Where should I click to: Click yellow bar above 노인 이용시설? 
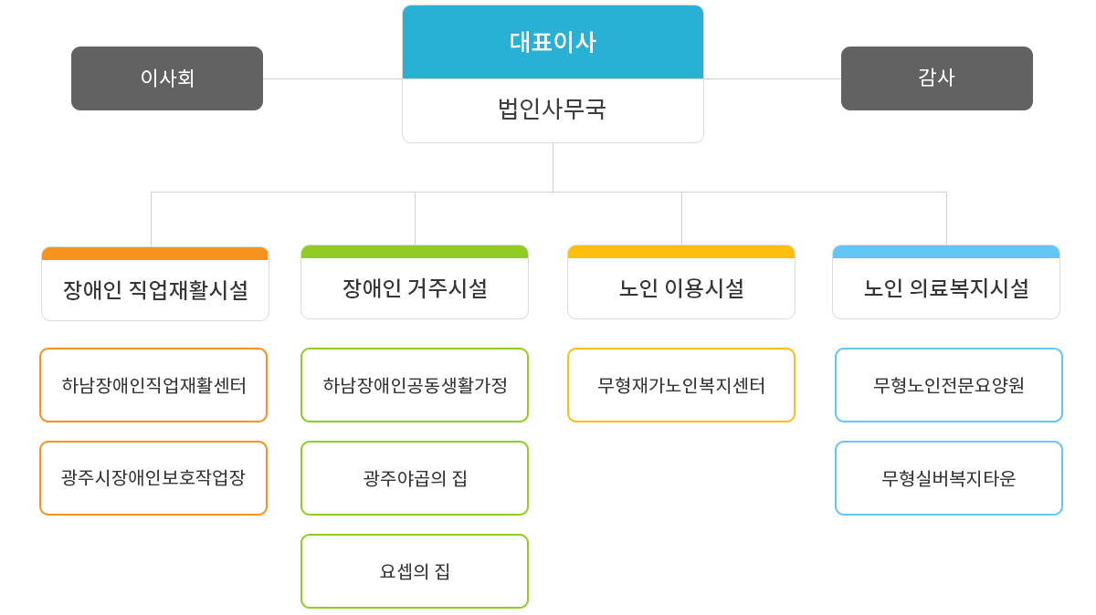(x=681, y=252)
